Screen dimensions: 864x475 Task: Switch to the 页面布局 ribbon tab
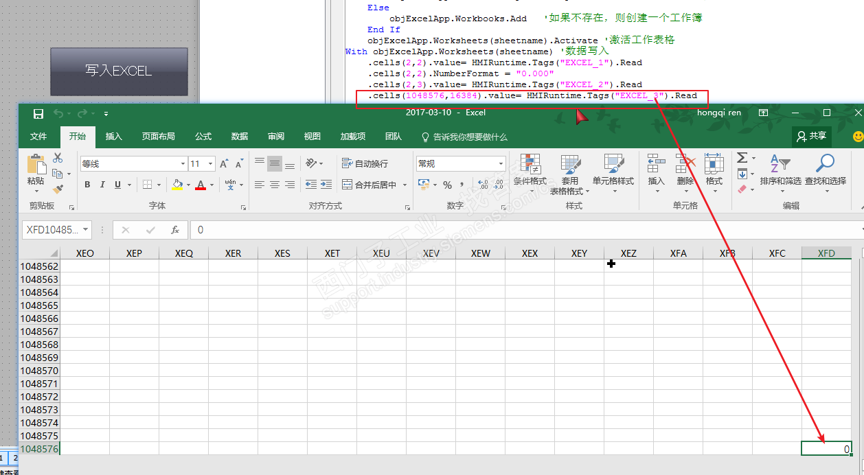tap(159, 137)
